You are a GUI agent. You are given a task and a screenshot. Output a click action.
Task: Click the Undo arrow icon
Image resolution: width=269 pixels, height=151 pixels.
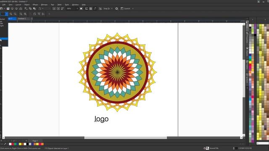[x=40, y=8]
